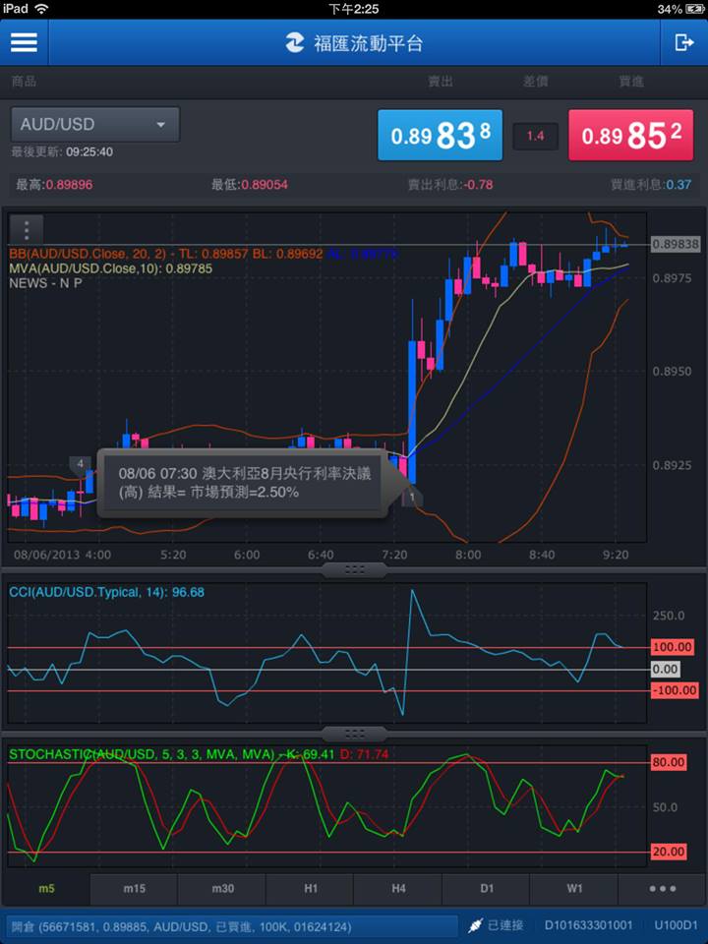Screen dimensions: 708x944
Task: Tap the FXCM logo icon in header
Action: pyautogui.click(x=294, y=42)
